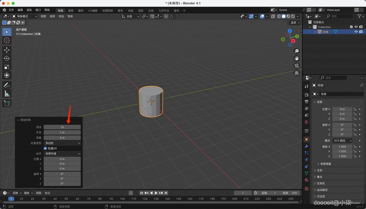Select the Move tool in toolbar

[7, 50]
